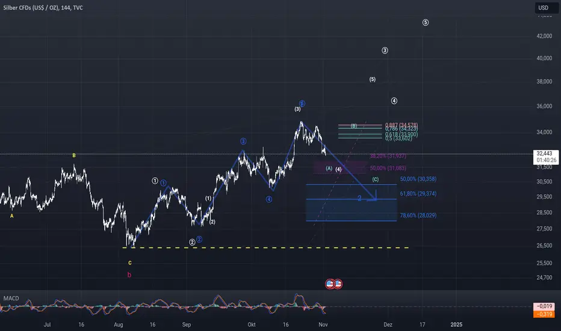Click the 26,500 price axis label
Viewport: 561px width, 331px height.
[x=545, y=246]
